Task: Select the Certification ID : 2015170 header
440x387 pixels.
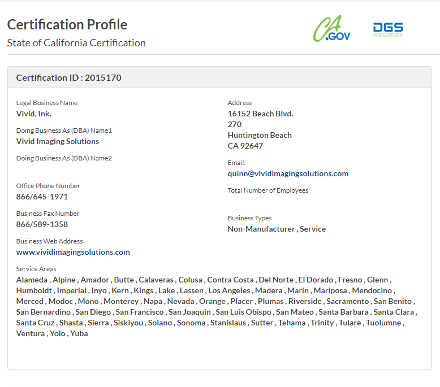Action: tap(69, 77)
